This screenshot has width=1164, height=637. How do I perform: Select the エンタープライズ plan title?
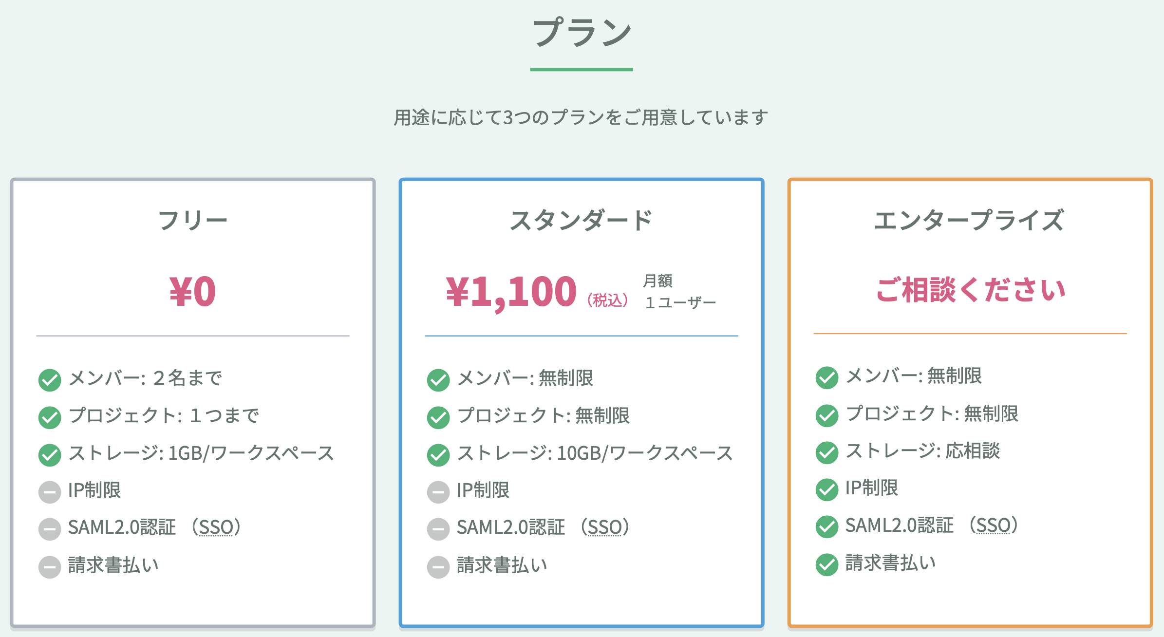click(x=969, y=220)
